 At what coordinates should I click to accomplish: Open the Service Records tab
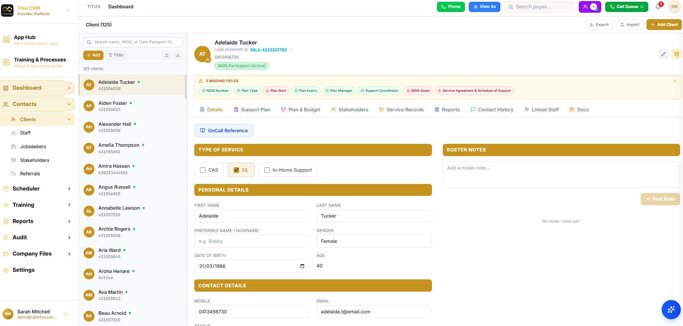(401, 110)
